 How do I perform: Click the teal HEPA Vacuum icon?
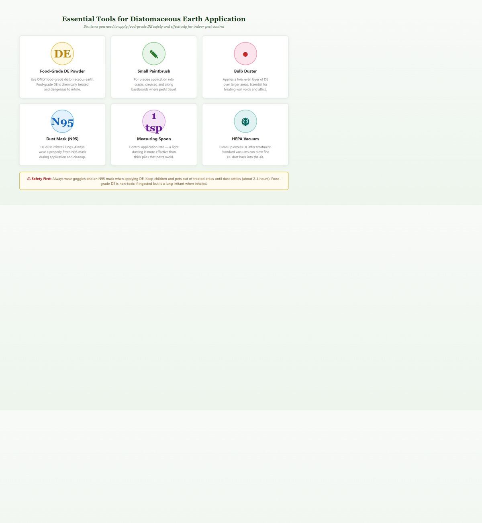(x=245, y=121)
